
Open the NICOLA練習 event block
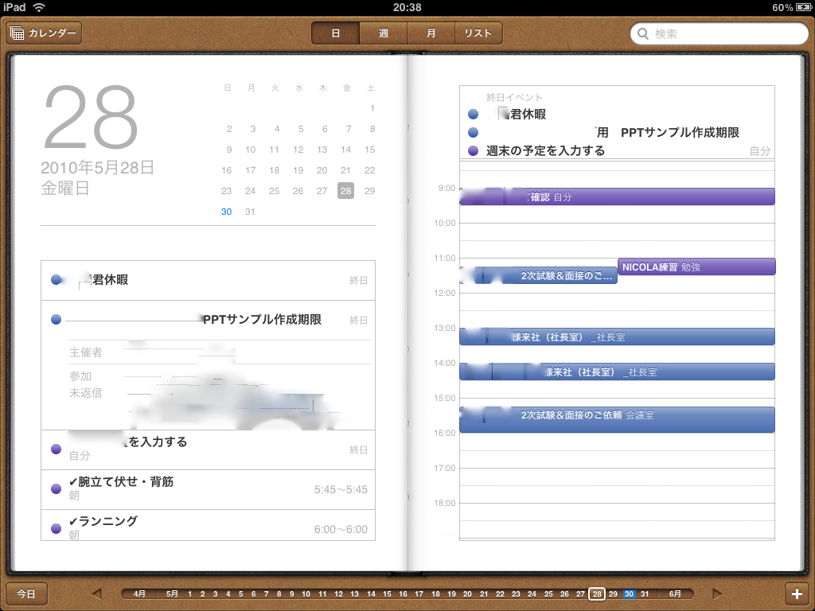[x=696, y=267]
